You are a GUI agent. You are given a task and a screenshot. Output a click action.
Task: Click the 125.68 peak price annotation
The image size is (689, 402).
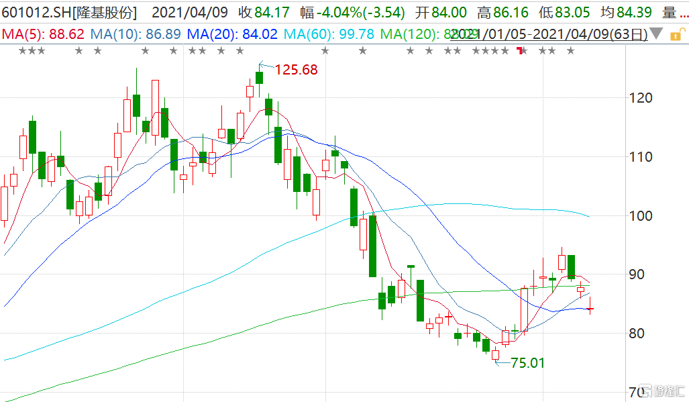coord(296,69)
